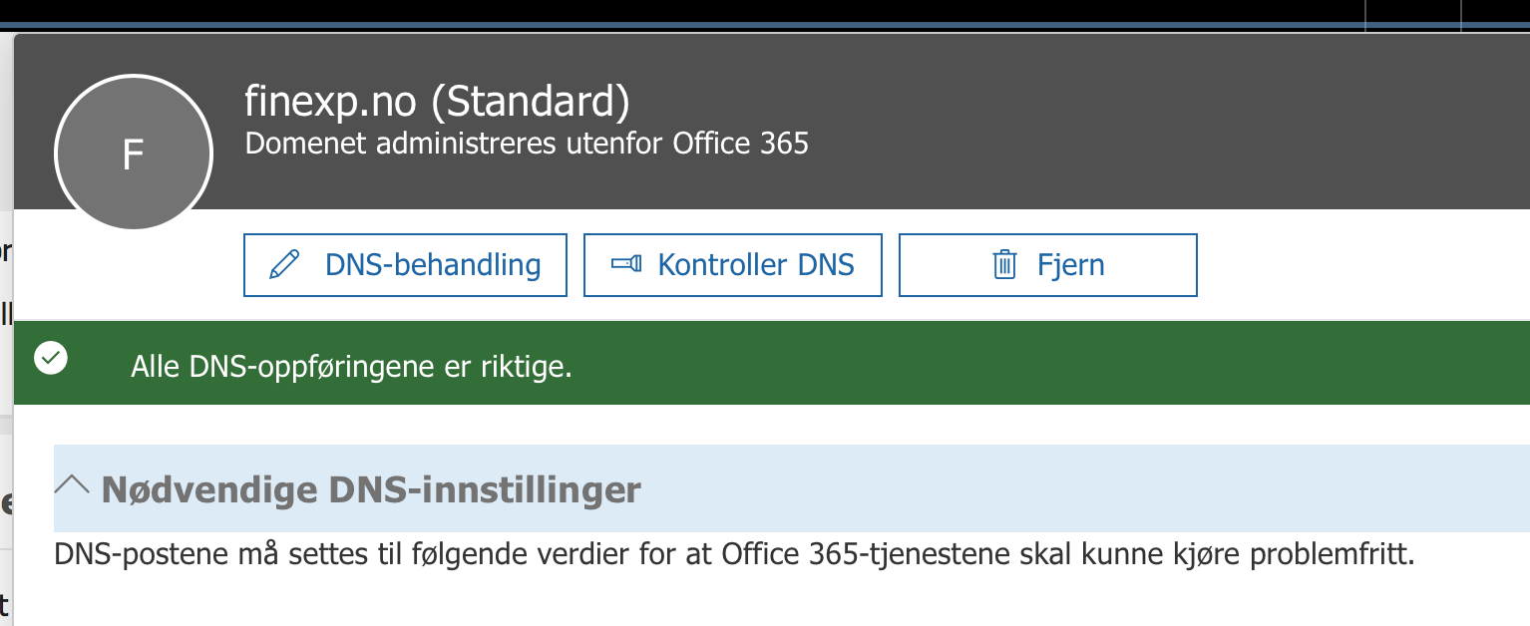Screen dimensions: 1530x626
Task: Remove the domain with Fjern
Action: tap(1048, 265)
